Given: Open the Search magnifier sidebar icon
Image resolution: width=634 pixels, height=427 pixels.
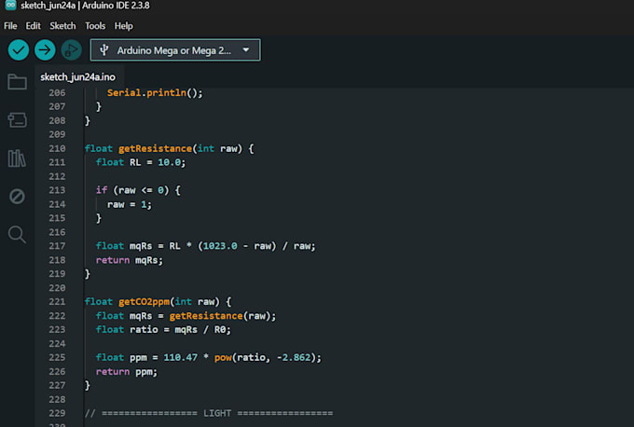Looking at the screenshot, I should coord(17,235).
